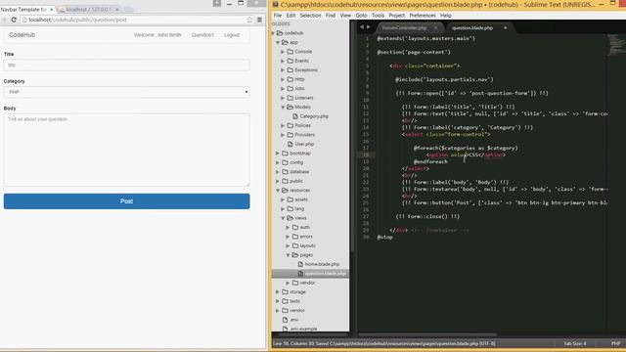Screen dimensions: 626x352
Task: Submit the form with Post button
Action: (126, 201)
